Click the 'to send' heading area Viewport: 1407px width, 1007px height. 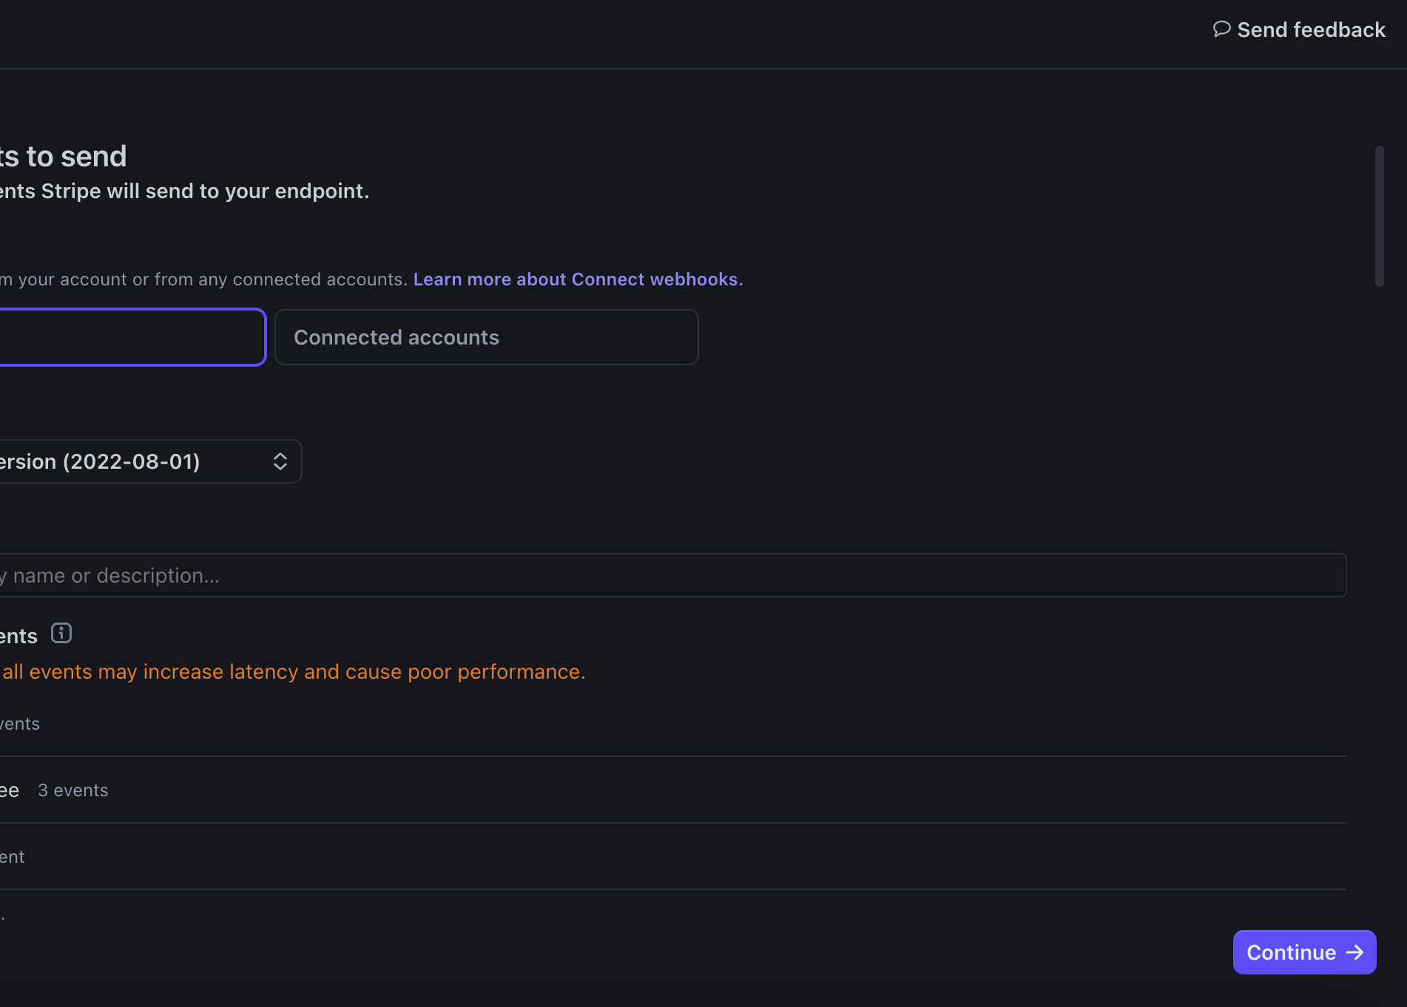point(63,155)
